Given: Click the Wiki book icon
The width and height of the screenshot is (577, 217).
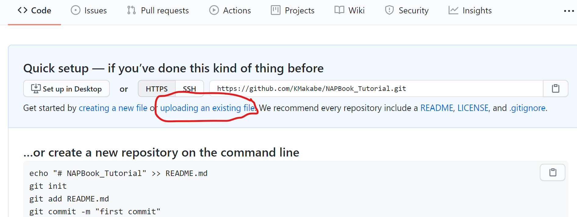Looking at the screenshot, I should tap(339, 10).
